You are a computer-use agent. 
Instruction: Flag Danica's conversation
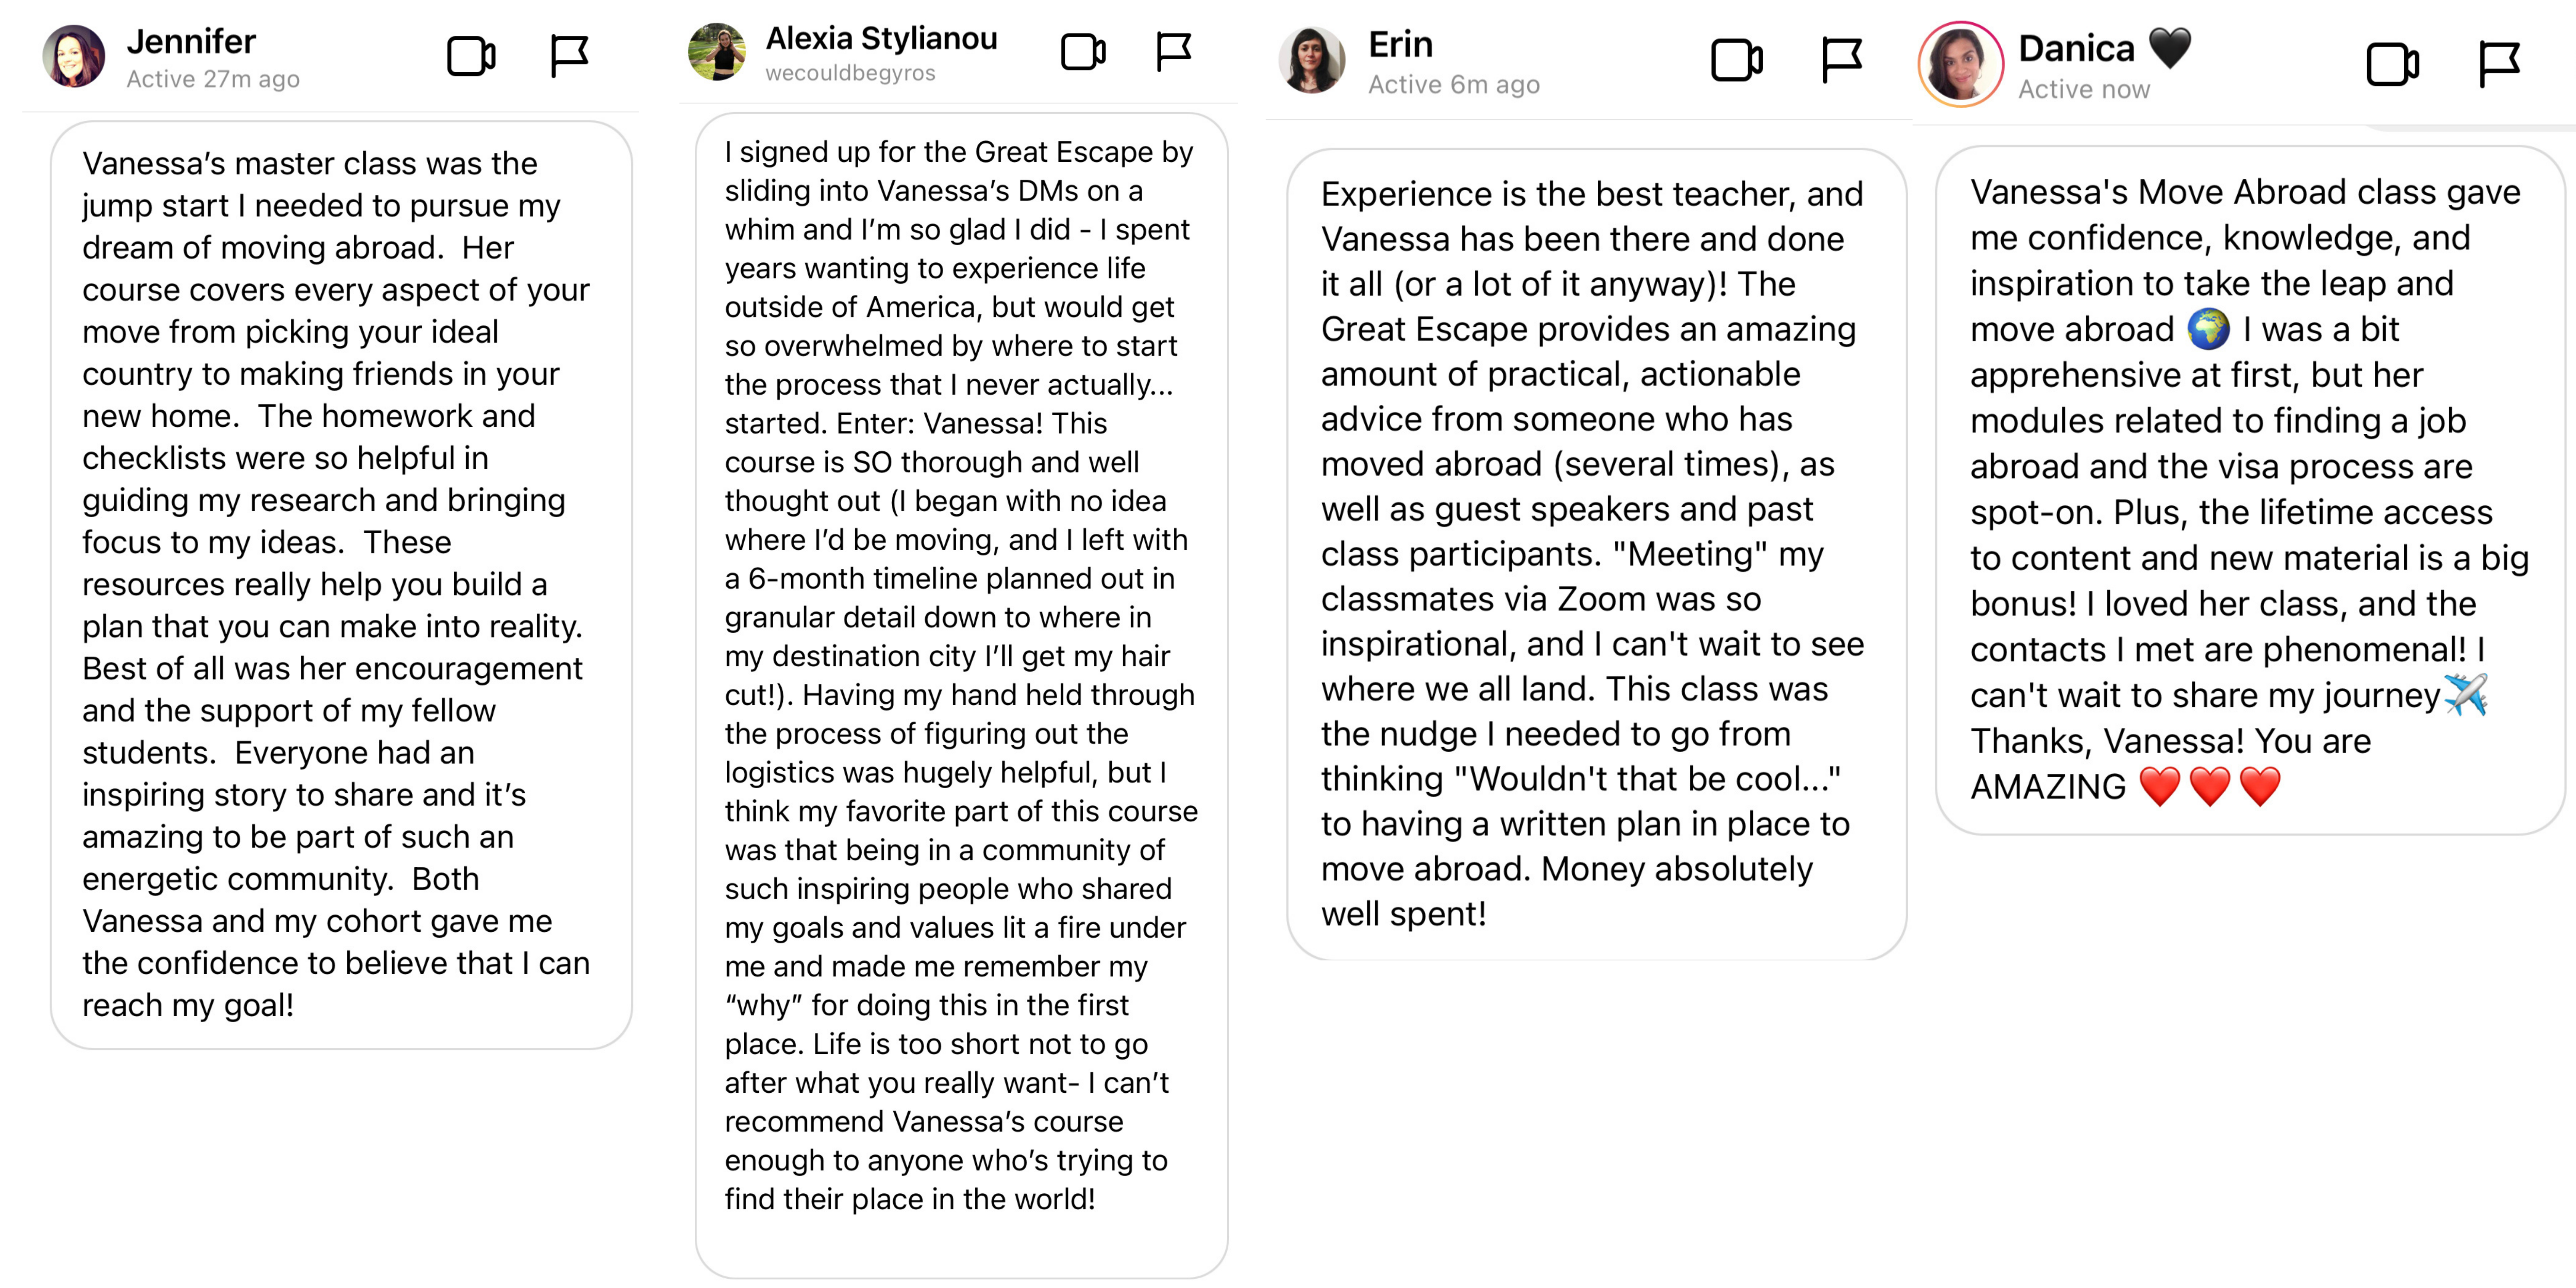coord(2499,65)
